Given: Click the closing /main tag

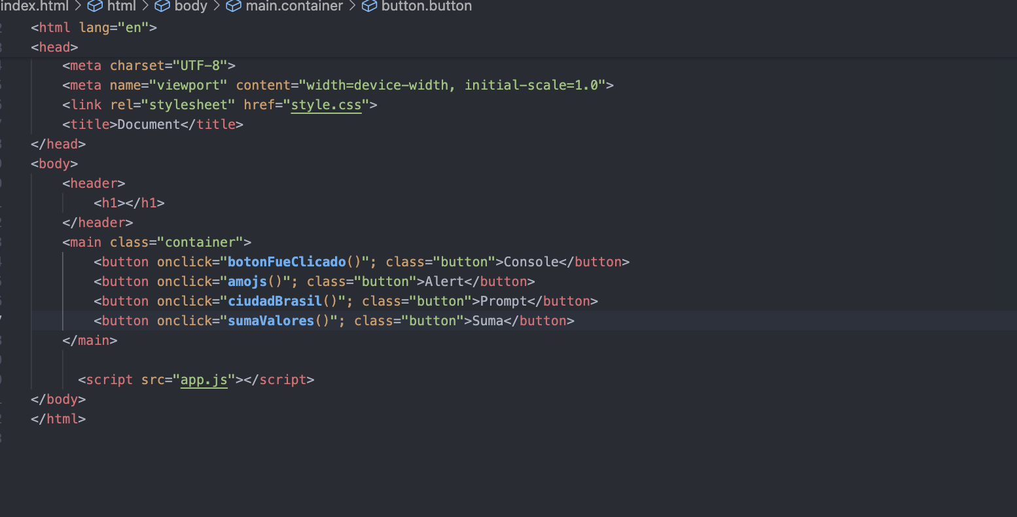Looking at the screenshot, I should point(90,340).
